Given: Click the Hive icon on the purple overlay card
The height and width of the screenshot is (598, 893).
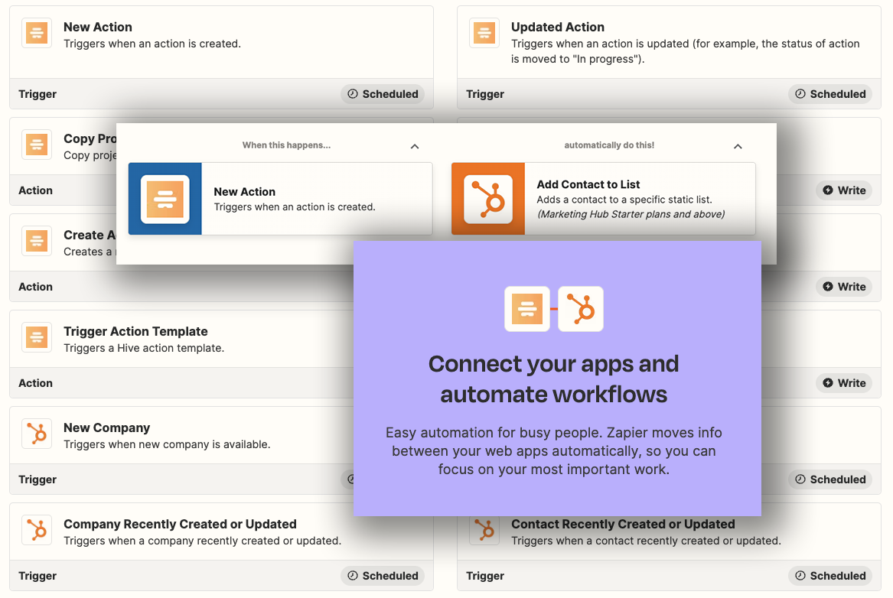Looking at the screenshot, I should pyautogui.click(x=526, y=309).
